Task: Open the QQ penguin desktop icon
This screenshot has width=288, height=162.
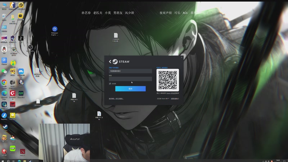Action: tap(4, 49)
